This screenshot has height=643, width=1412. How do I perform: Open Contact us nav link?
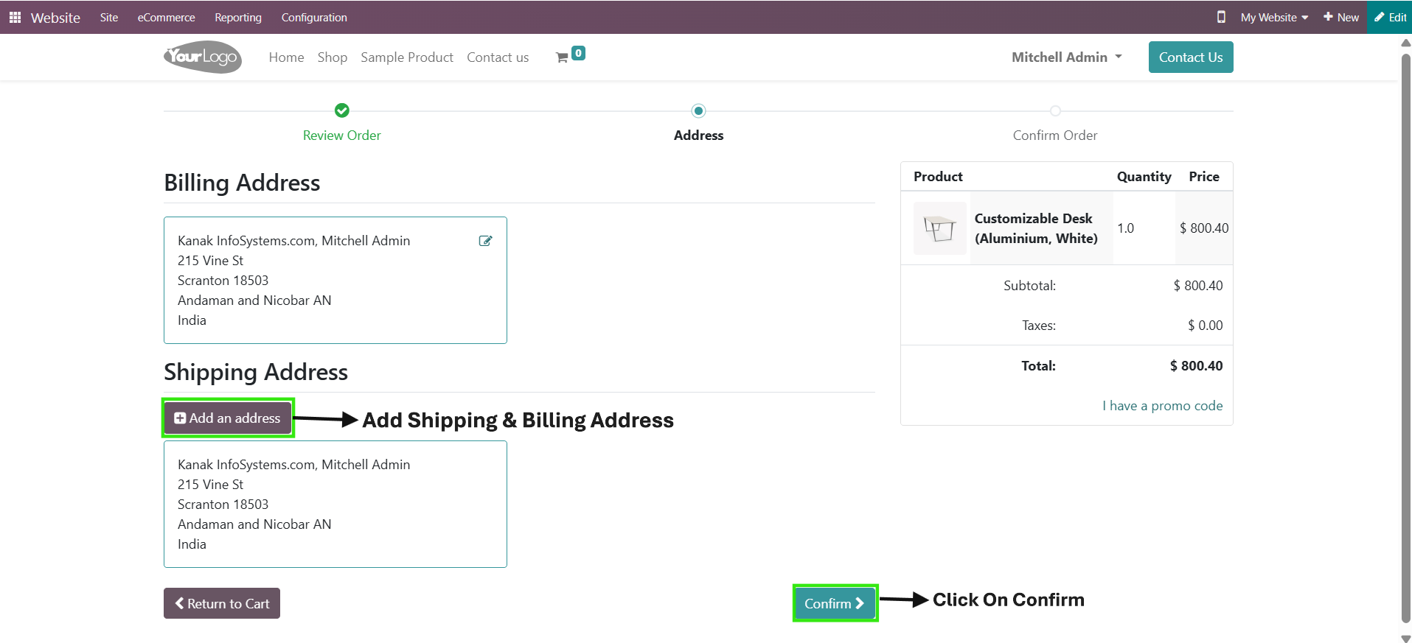[498, 57]
